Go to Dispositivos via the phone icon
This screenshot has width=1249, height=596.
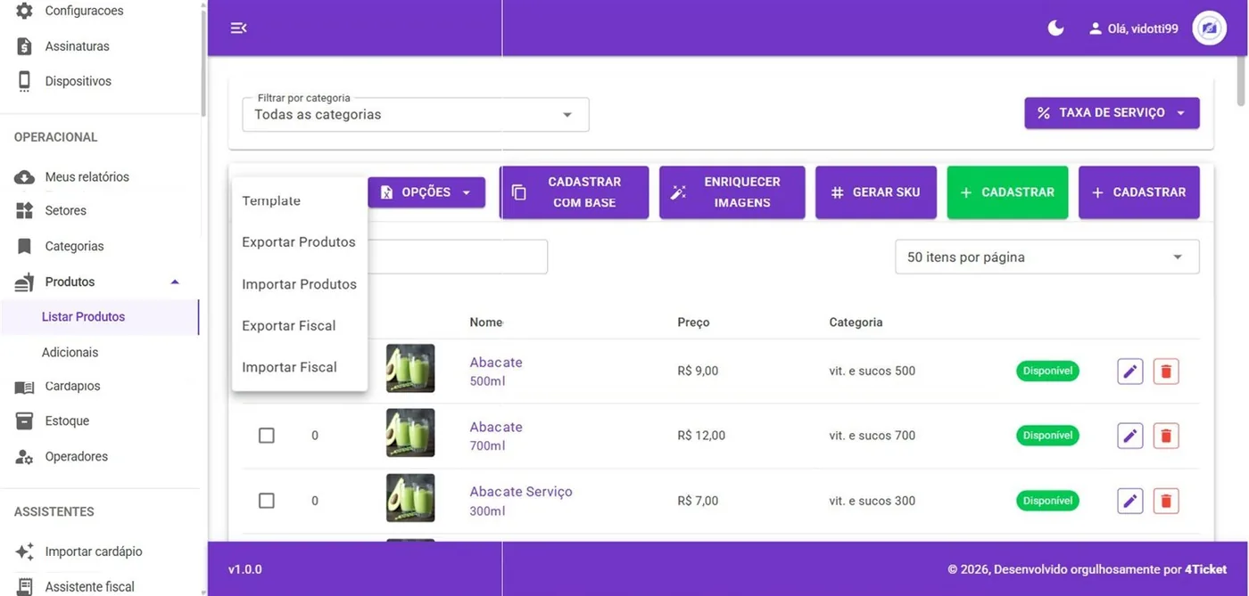[x=25, y=81]
